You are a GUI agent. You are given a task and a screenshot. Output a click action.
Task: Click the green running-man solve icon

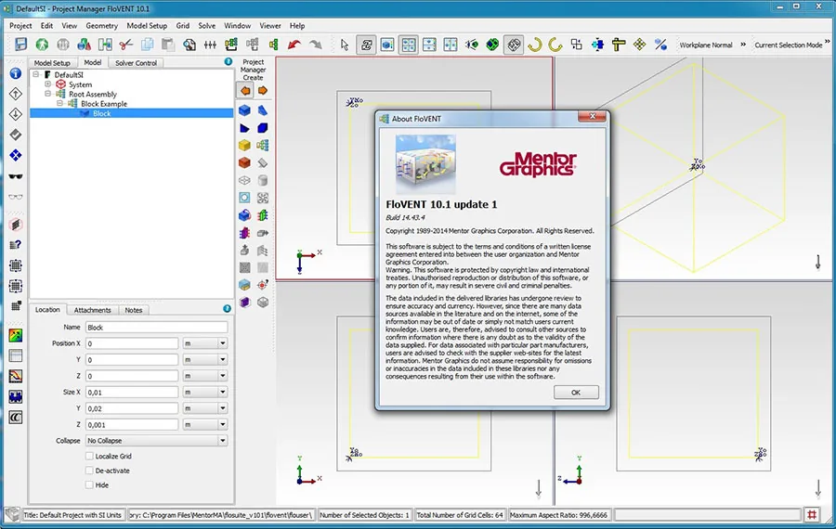pyautogui.click(x=42, y=45)
